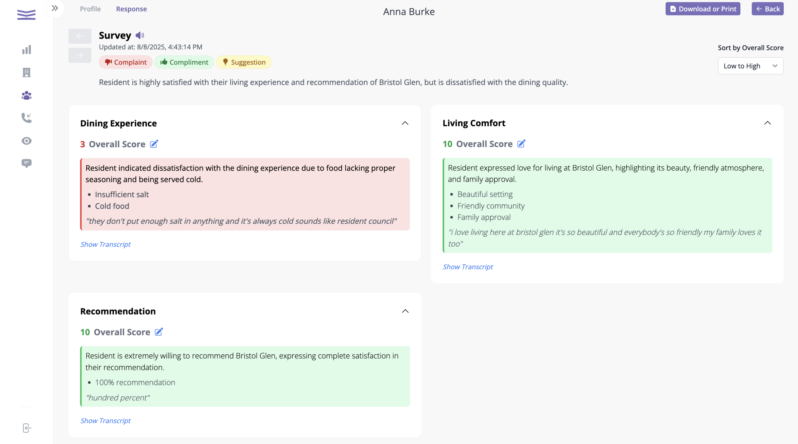This screenshot has width=798, height=444.
Task: Show Transcript for Recommendation section
Action: (x=105, y=421)
